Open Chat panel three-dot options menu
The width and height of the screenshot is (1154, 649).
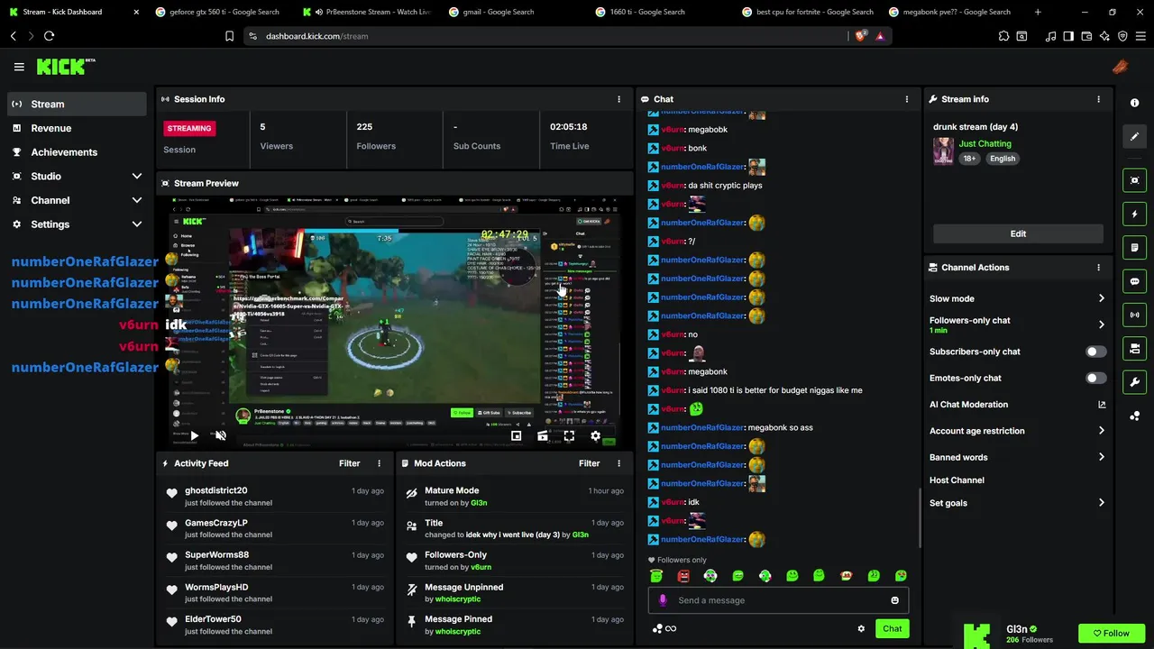click(907, 99)
